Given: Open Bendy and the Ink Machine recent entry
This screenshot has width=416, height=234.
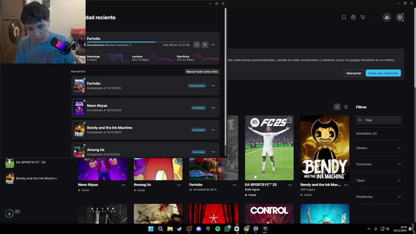Looking at the screenshot, I should [x=145, y=130].
